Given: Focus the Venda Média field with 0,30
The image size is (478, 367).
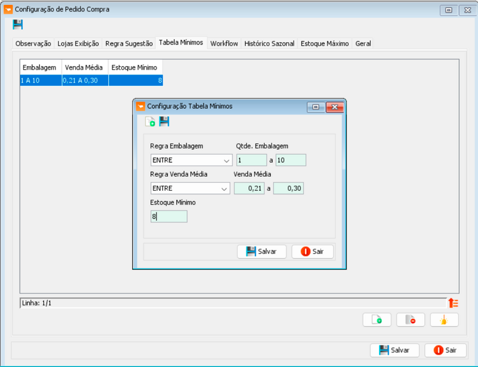Looking at the screenshot, I should click(289, 188).
